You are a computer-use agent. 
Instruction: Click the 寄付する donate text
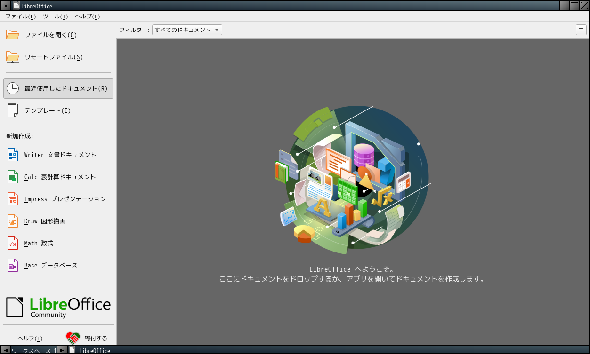[x=96, y=338]
